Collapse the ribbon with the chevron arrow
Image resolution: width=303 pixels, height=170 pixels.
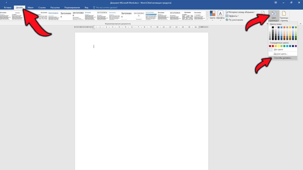point(300,24)
